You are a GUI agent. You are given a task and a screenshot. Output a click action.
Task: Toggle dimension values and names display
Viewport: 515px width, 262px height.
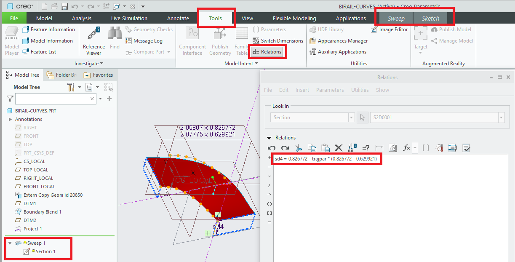click(x=352, y=148)
